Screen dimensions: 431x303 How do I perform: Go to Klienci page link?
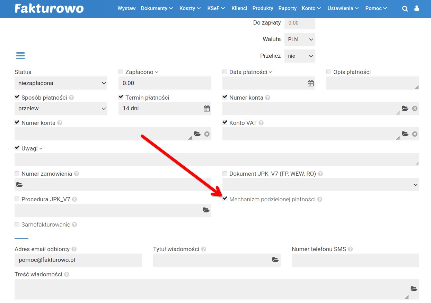point(239,8)
